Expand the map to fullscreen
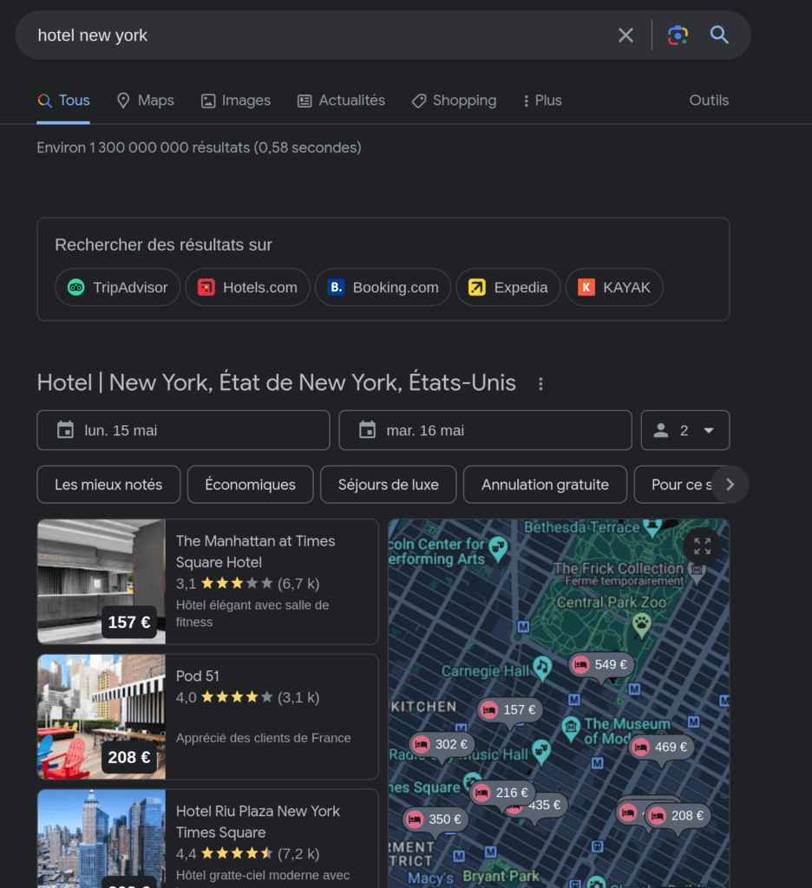Viewport: 812px width, 888px height. pyautogui.click(x=702, y=546)
